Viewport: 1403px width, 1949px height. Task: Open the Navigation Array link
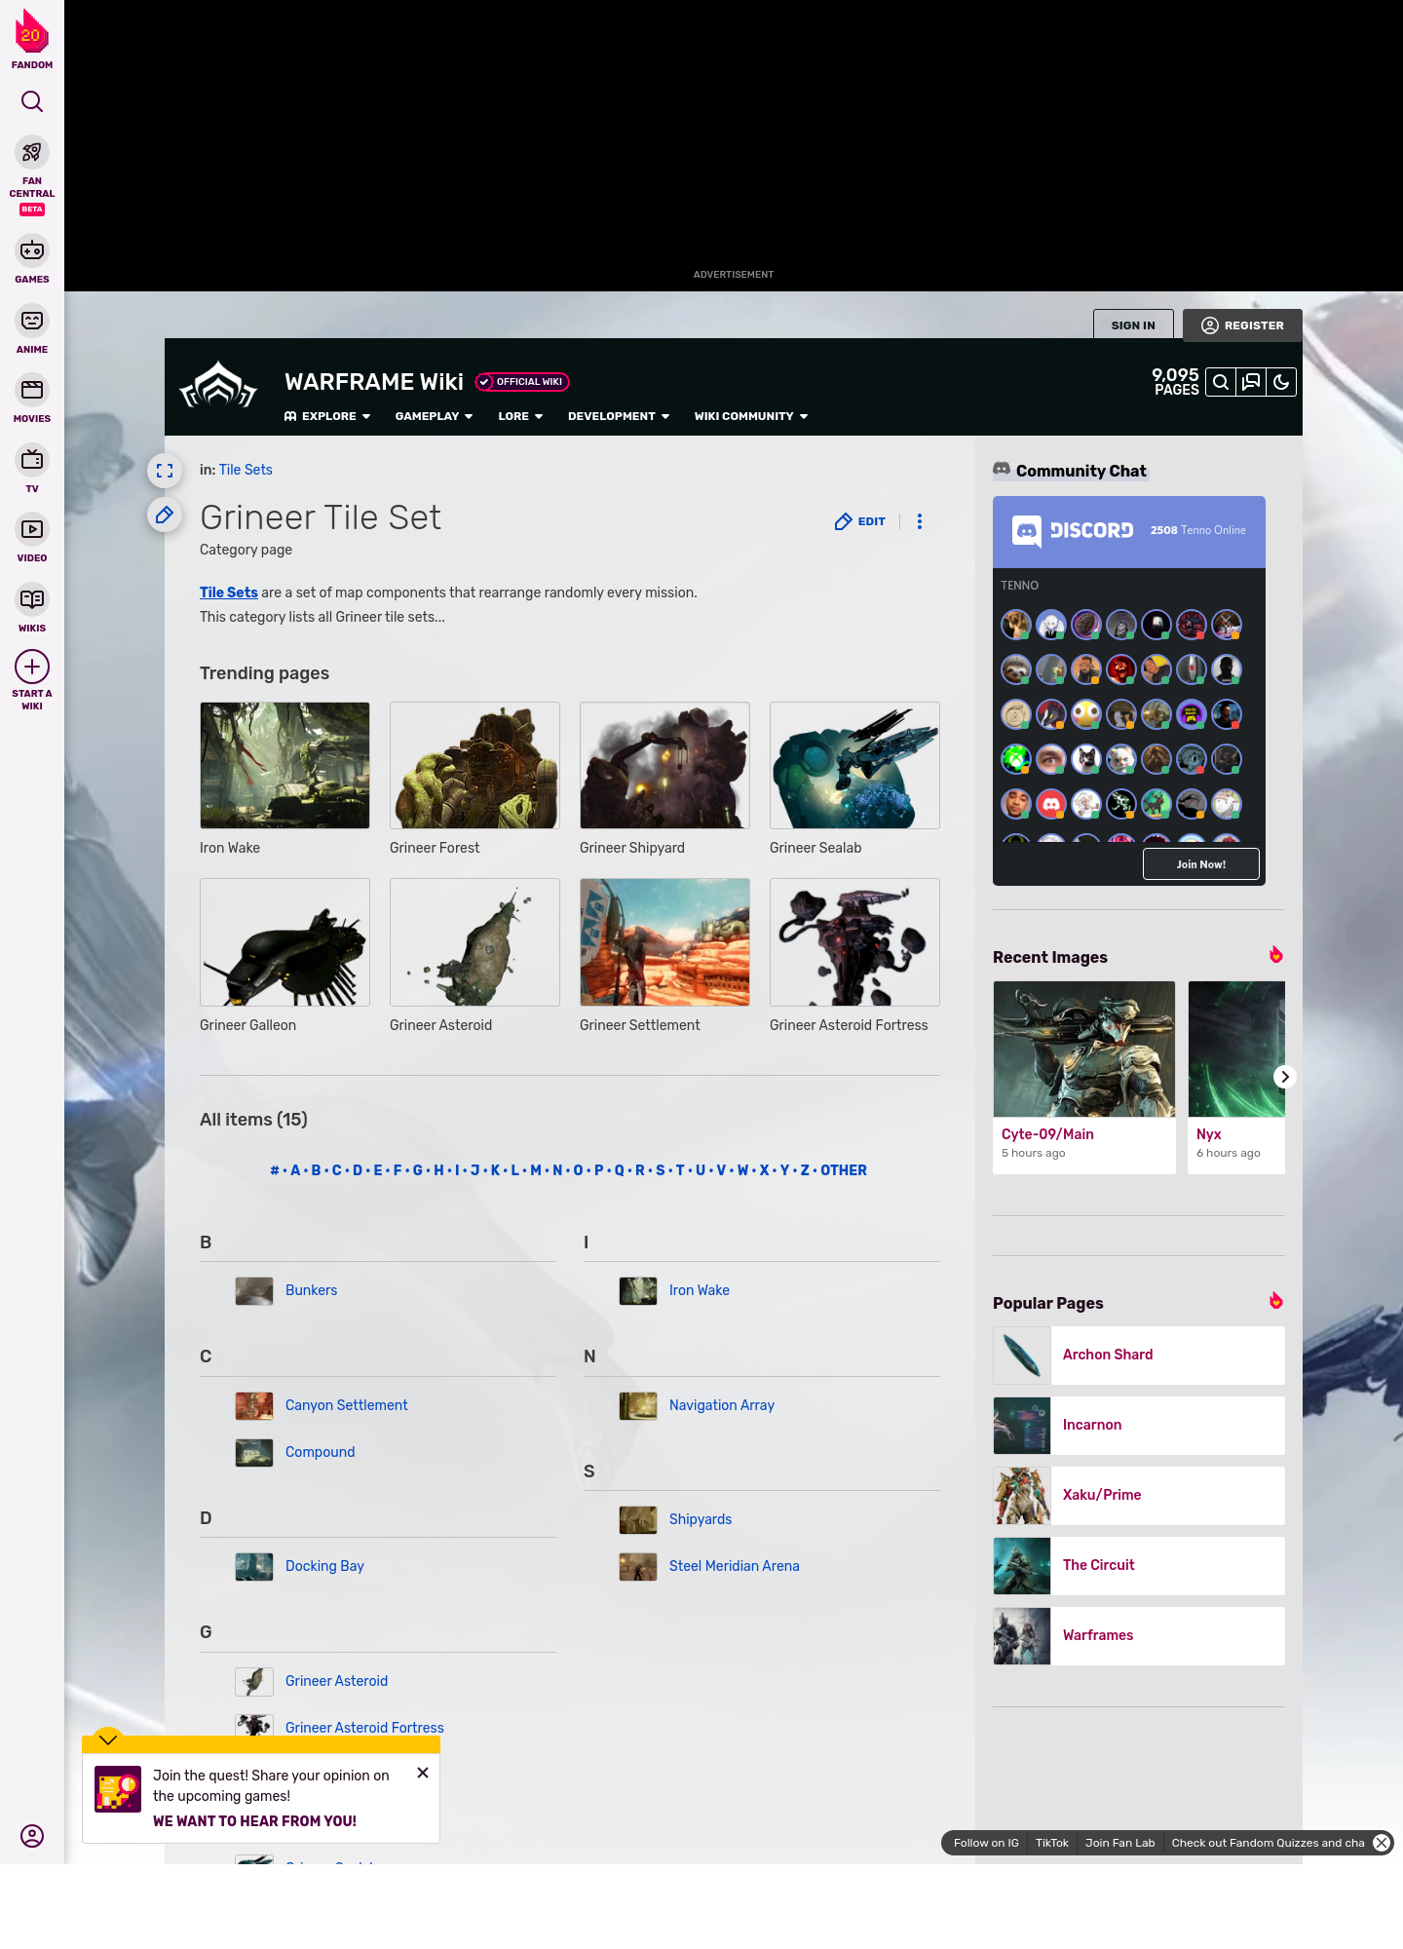(x=722, y=1405)
